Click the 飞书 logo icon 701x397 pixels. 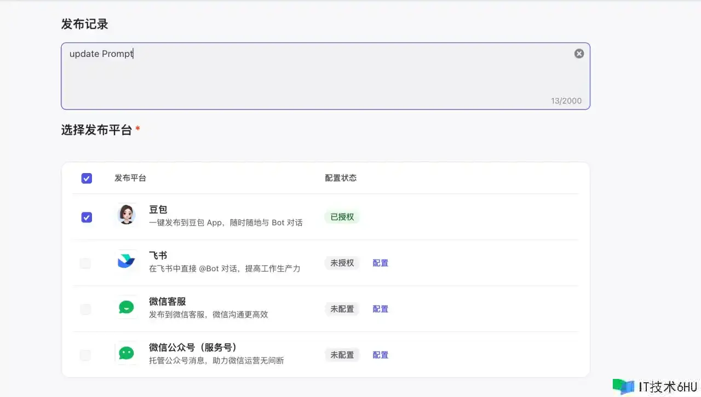pyautogui.click(x=127, y=261)
